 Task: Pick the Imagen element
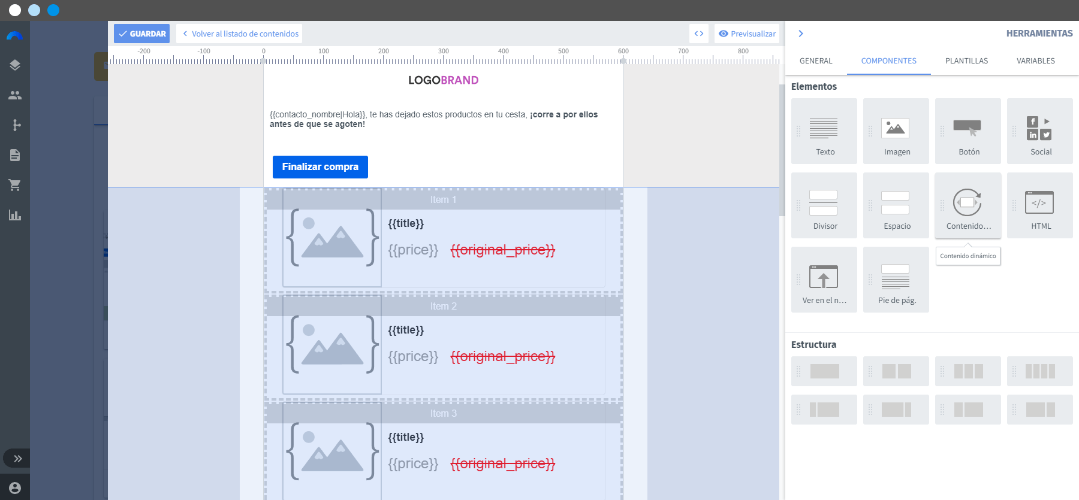[896, 131]
